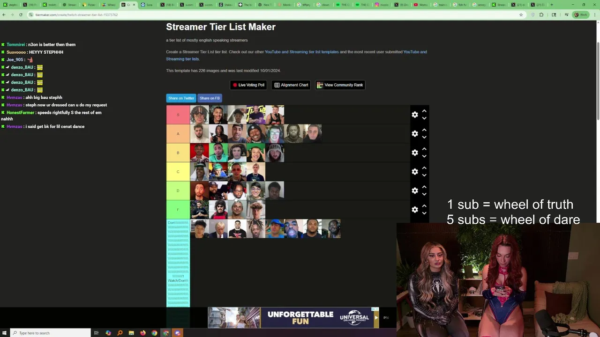Move S tier row up arrow
600x337 pixels.
[x=424, y=111]
